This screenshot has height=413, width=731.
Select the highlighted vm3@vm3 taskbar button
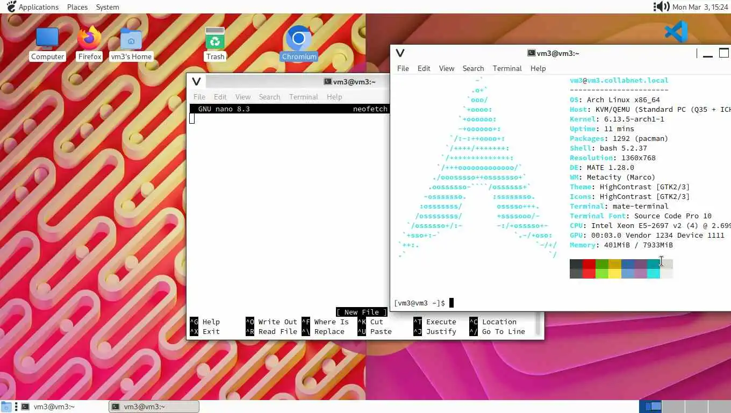coord(154,407)
